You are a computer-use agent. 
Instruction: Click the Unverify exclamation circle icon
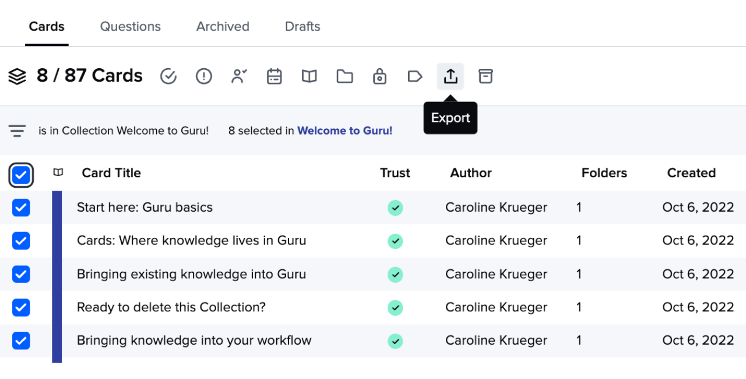click(x=204, y=76)
